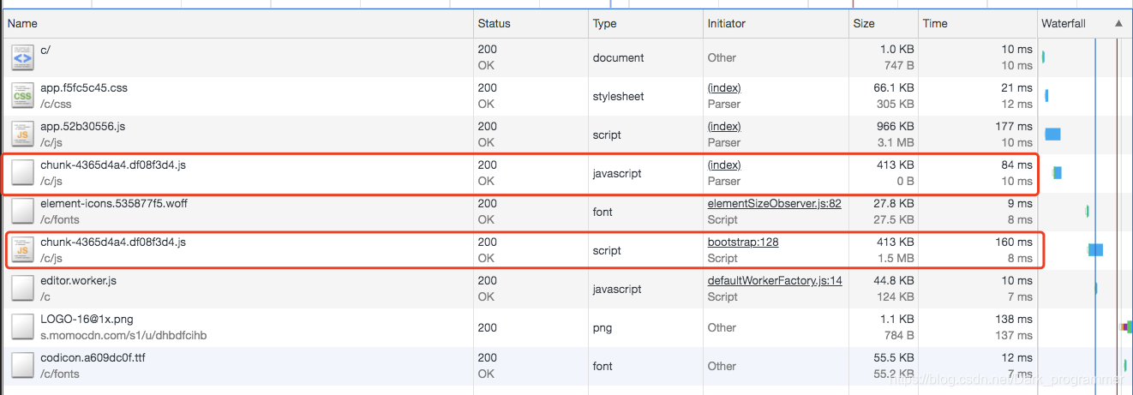Viewport: 1133px width, 395px height.
Task: Open (index) initiator link of app.52b30556.js
Action: pyautogui.click(x=724, y=126)
